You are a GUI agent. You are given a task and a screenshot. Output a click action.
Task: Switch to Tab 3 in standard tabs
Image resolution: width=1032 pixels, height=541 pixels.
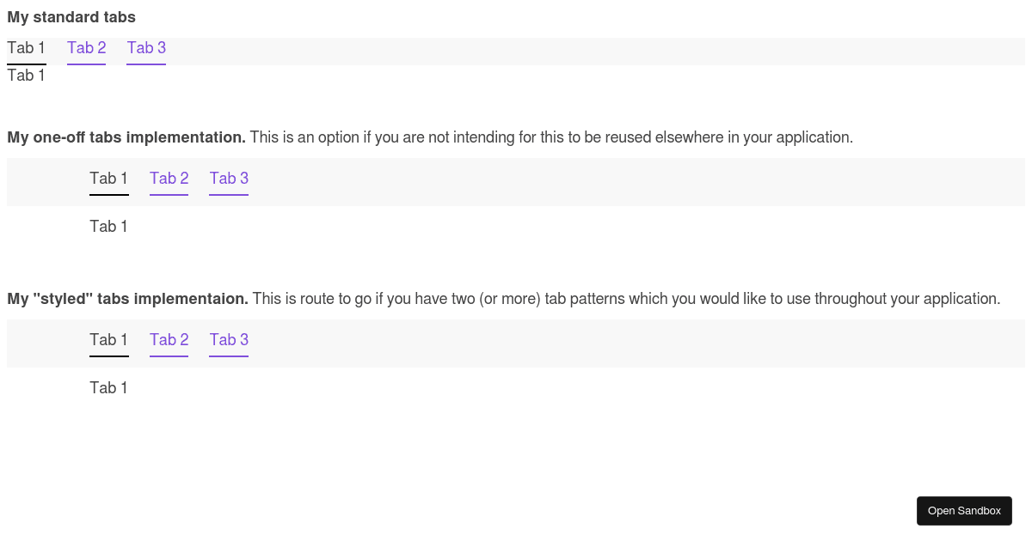click(146, 48)
